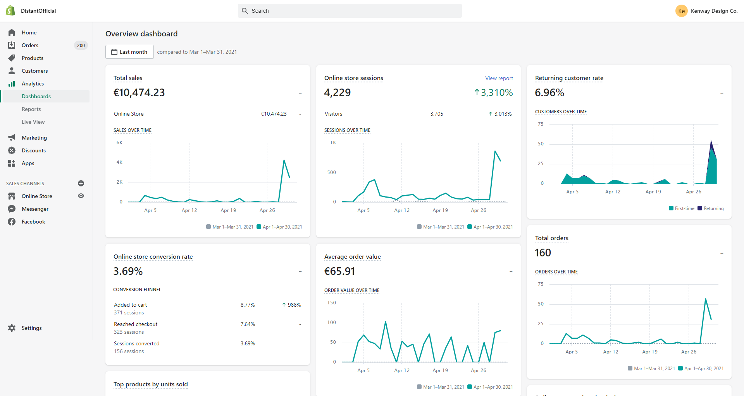This screenshot has height=396, width=744.
Task: Open Home via house icon
Action: [12, 32]
